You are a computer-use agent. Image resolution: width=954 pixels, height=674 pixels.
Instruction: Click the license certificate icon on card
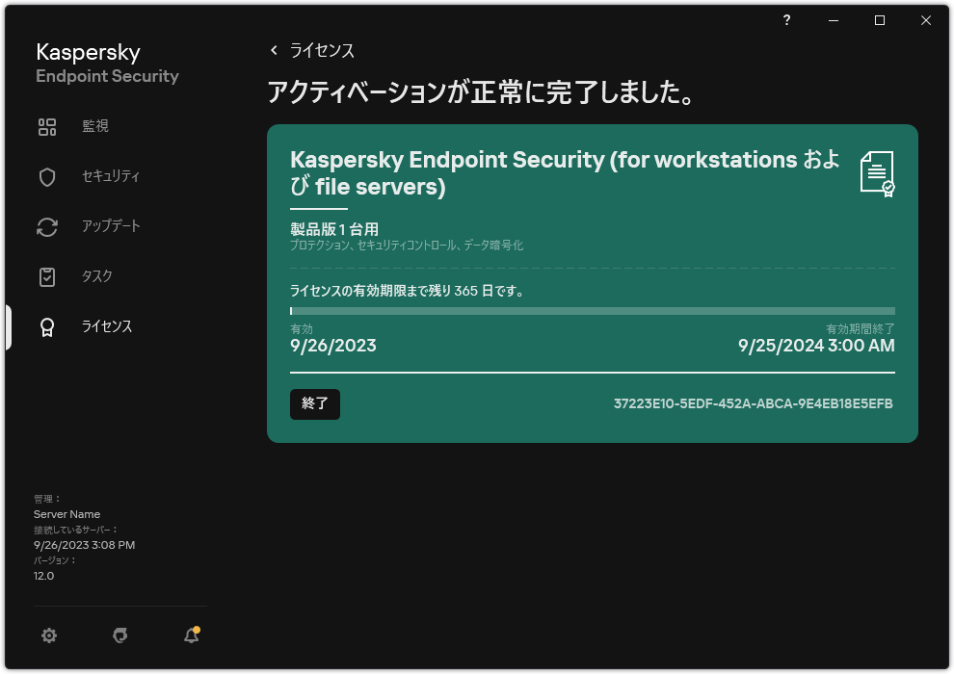click(878, 173)
